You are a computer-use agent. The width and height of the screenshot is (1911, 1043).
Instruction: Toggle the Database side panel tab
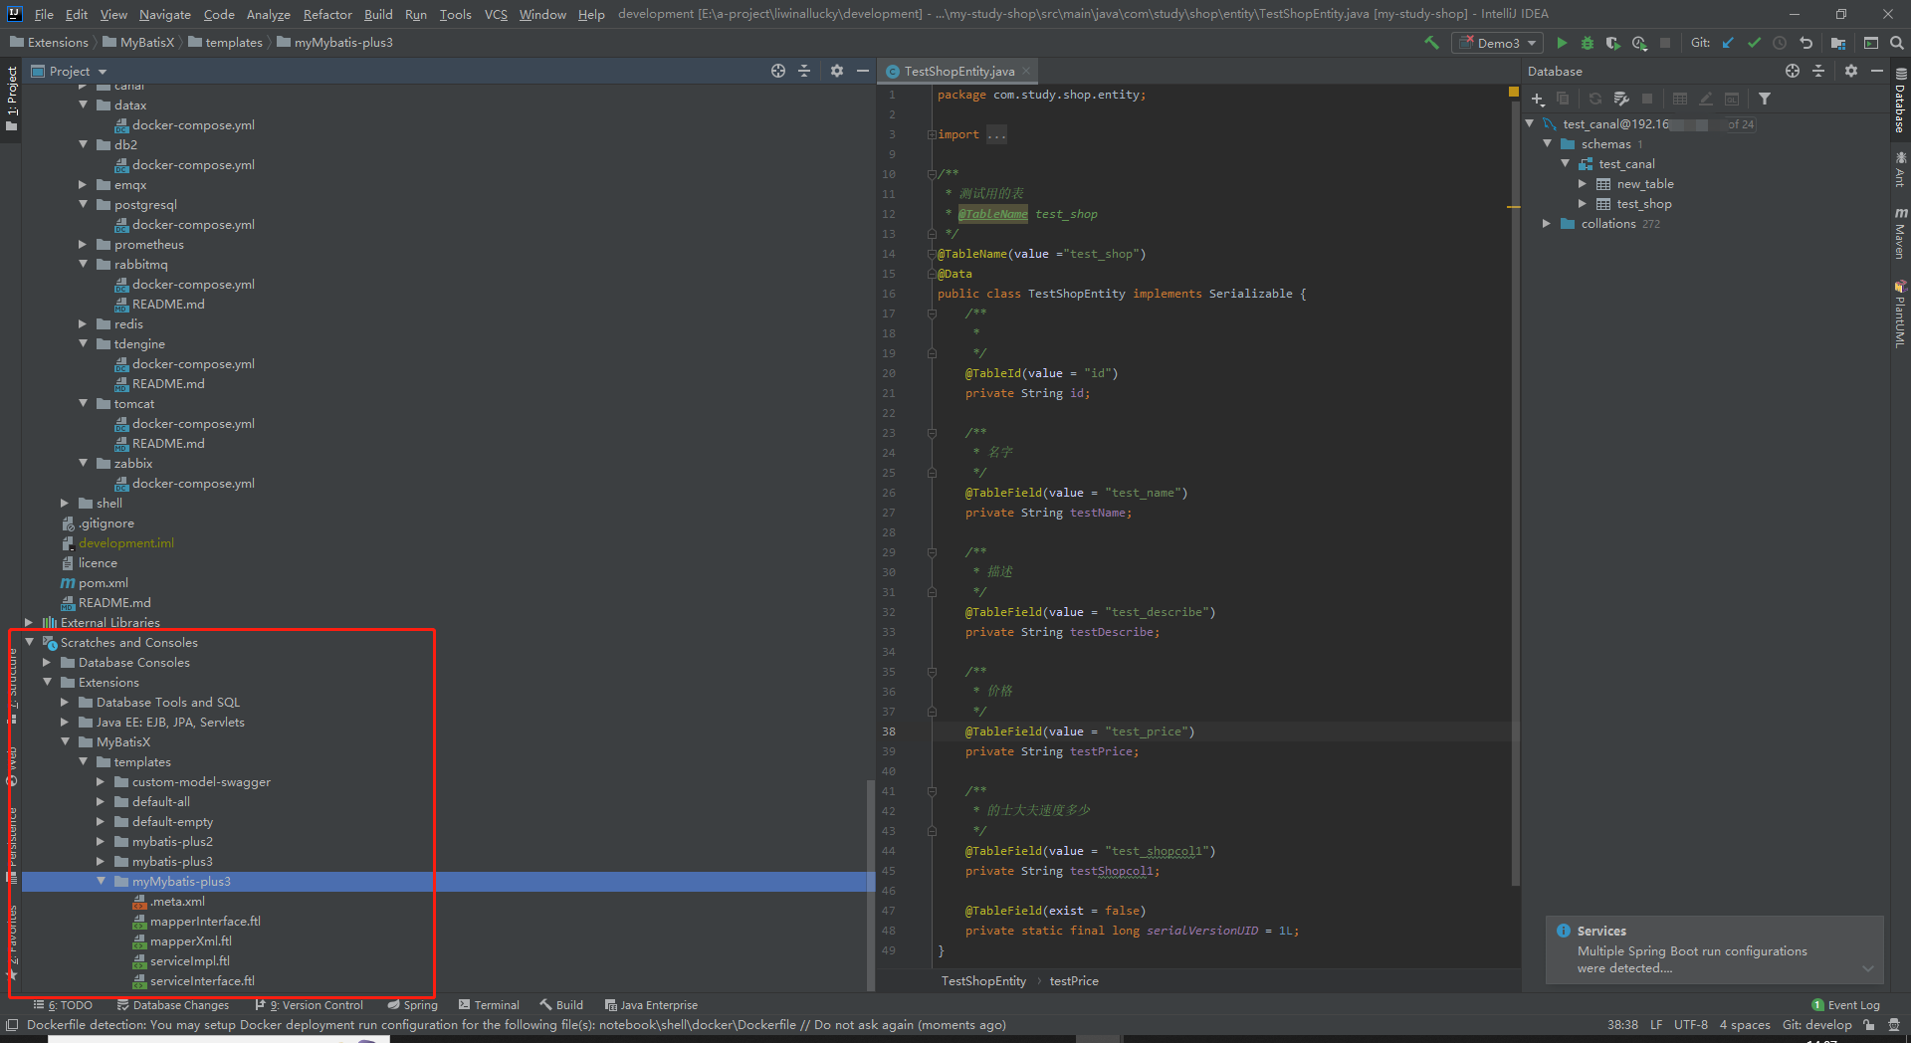tap(1900, 100)
